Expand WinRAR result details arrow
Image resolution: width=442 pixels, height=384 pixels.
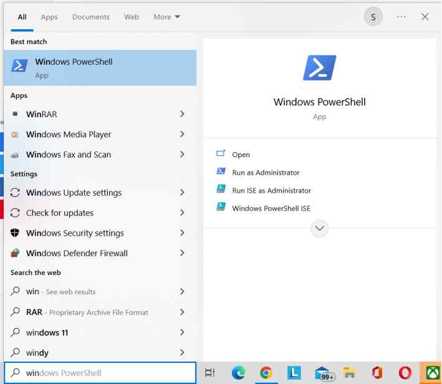182,114
